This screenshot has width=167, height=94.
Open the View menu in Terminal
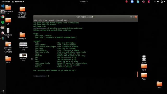[x=45, y=20]
